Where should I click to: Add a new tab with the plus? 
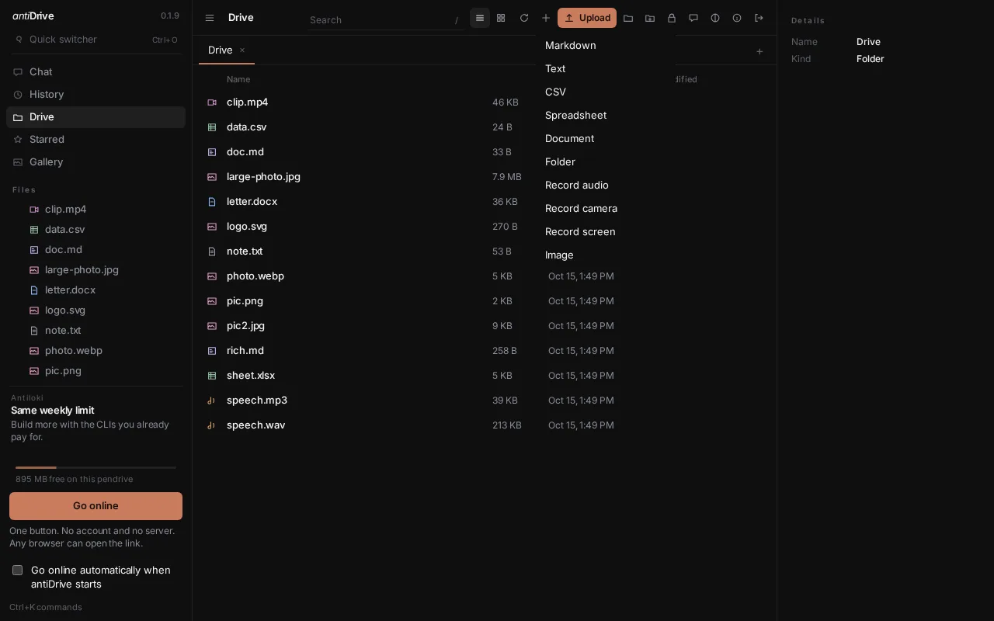coord(759,51)
